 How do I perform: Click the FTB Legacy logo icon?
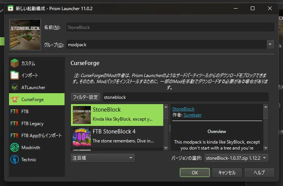[14, 124]
